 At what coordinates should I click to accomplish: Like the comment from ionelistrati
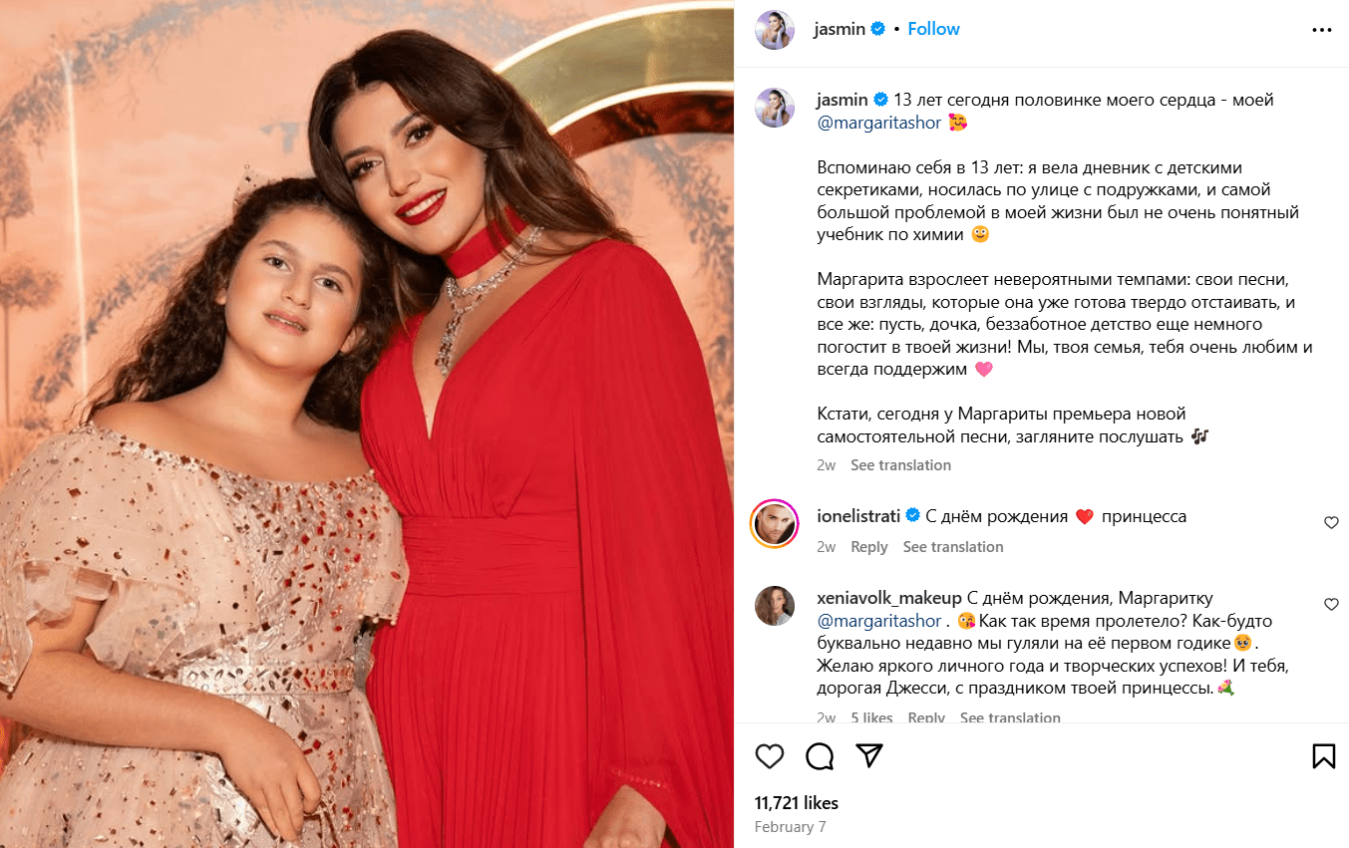[1331, 523]
